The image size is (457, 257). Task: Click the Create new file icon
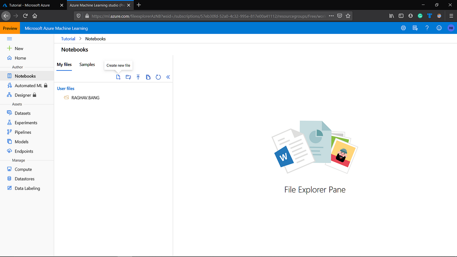pyautogui.click(x=118, y=77)
